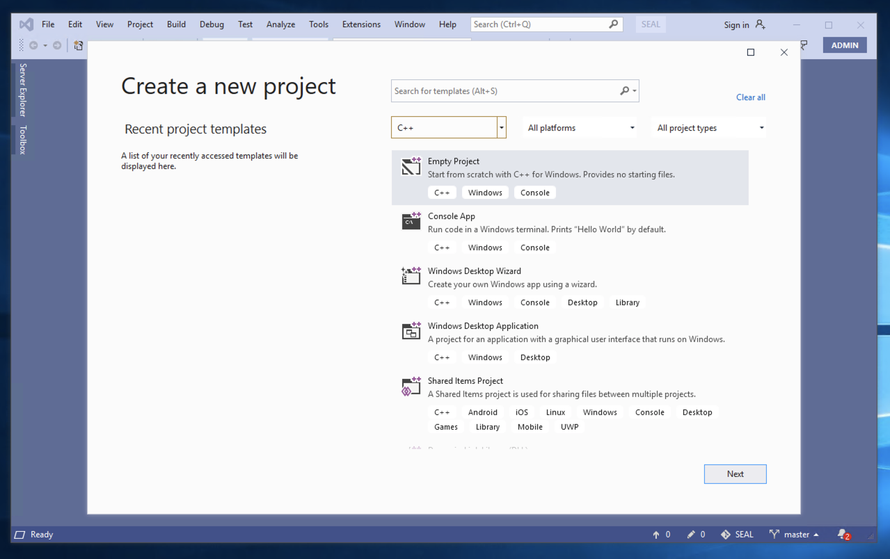890x559 pixels.
Task: Click the ADMIN button
Action: (x=845, y=45)
